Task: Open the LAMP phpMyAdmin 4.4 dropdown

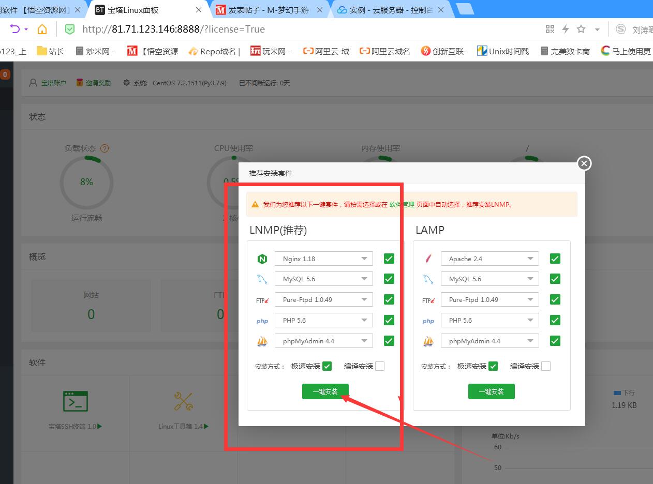Action: point(489,341)
